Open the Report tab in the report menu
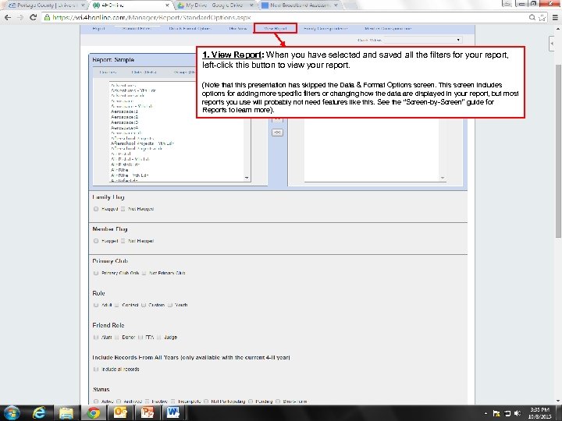The height and width of the screenshot is (421, 562). (98, 28)
